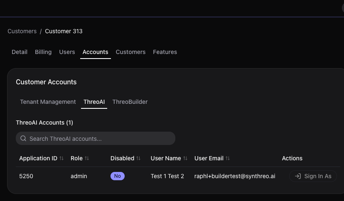Click user name Test 1 Test 2

[167, 176]
